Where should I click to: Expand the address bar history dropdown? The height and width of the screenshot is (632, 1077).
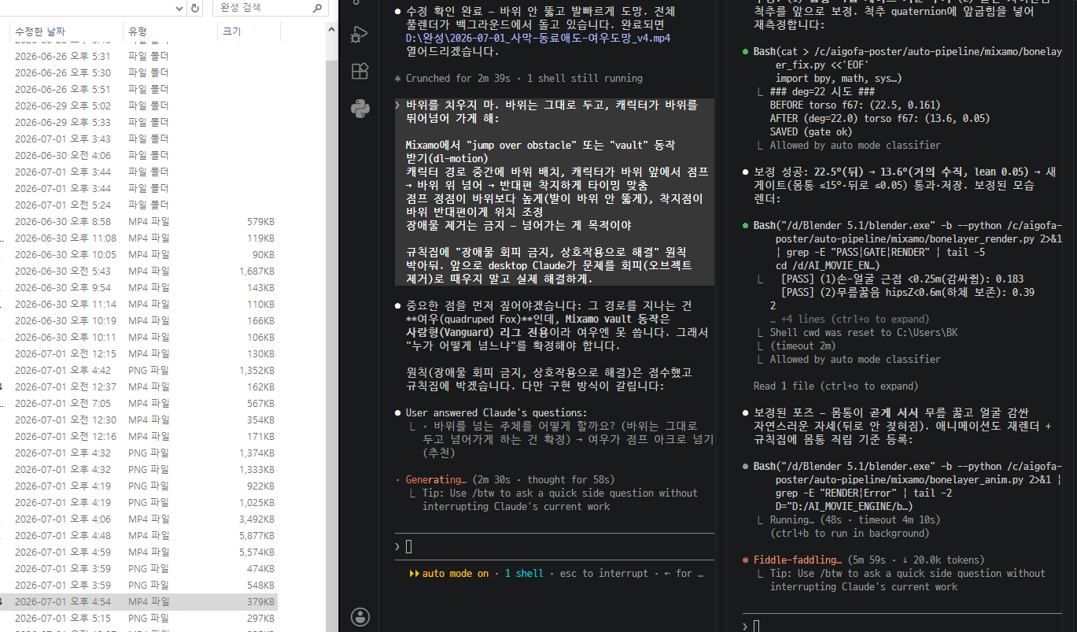(x=178, y=8)
